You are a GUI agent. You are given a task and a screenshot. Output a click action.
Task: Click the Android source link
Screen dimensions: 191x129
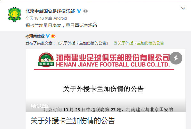tap(60, 18)
